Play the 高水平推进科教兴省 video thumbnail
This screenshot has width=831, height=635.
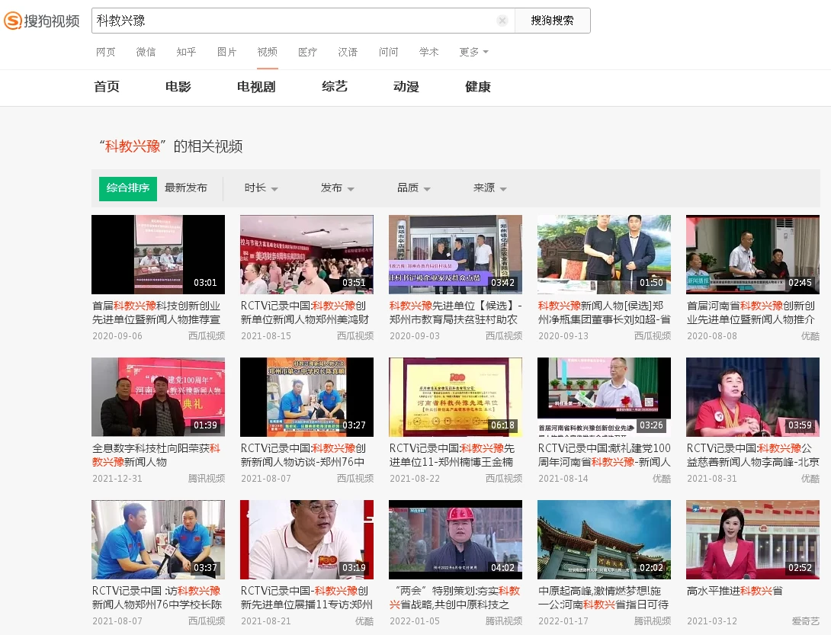click(x=752, y=539)
